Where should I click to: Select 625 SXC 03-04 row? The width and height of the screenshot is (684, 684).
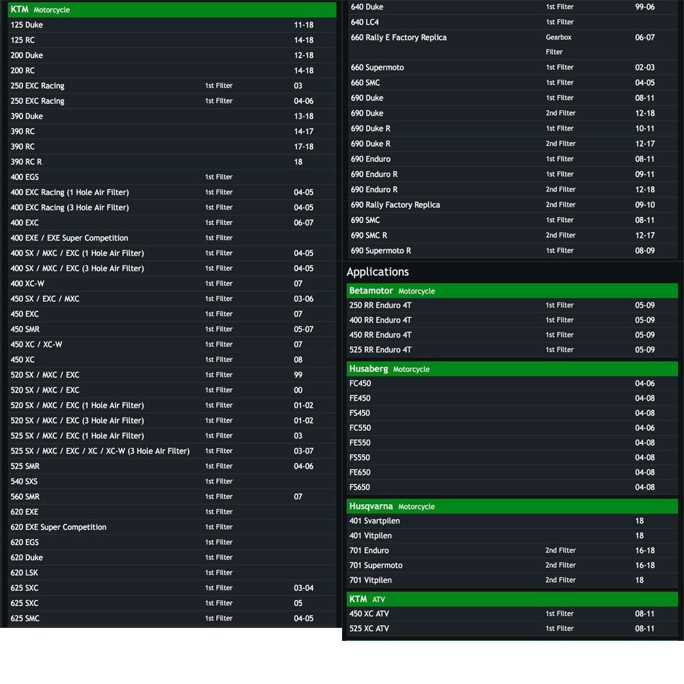click(x=172, y=588)
